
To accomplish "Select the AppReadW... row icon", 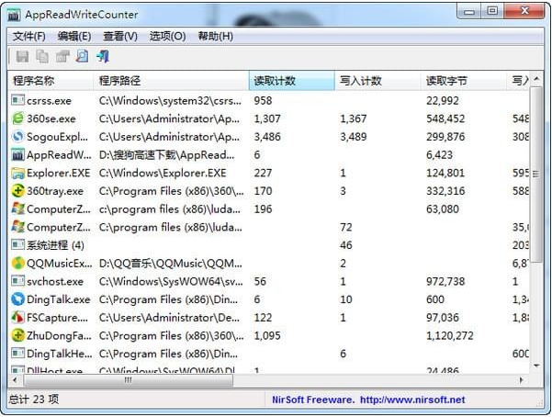I will (17, 154).
